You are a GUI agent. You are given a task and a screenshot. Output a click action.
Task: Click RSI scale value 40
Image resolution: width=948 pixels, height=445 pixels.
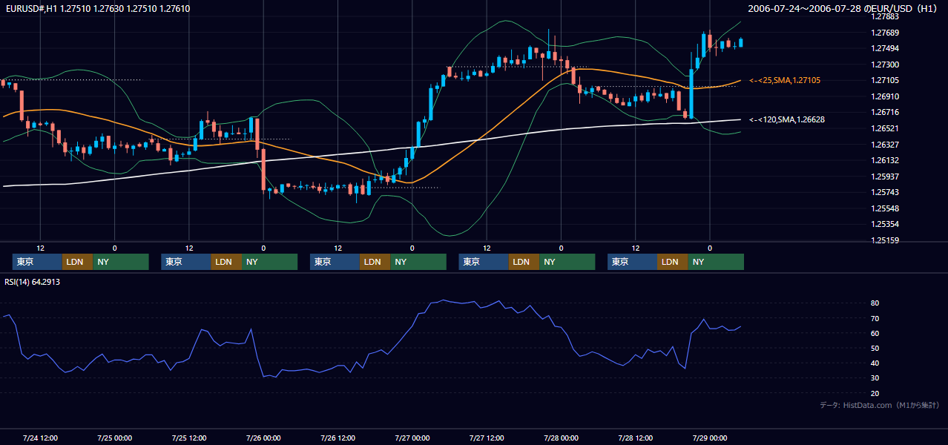point(875,363)
